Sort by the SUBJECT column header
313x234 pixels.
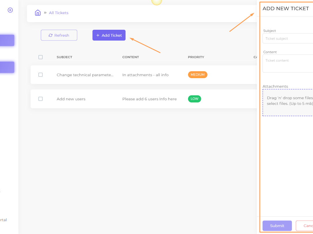tap(64, 57)
